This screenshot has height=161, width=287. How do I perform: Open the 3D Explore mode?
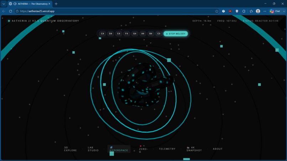tap(71, 149)
